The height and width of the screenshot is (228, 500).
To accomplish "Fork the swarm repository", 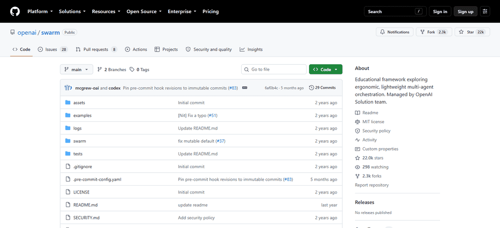I will click(434, 32).
